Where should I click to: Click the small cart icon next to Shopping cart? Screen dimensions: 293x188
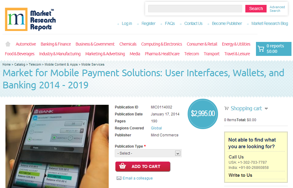point(227,108)
